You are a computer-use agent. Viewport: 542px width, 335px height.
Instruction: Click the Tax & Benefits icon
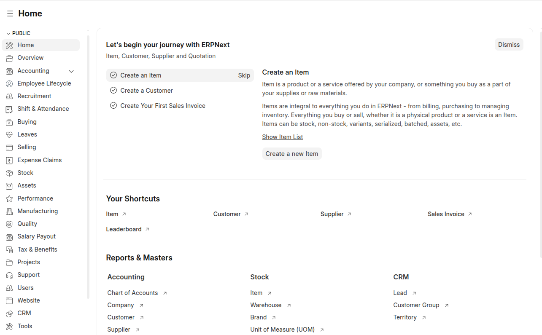(9, 249)
